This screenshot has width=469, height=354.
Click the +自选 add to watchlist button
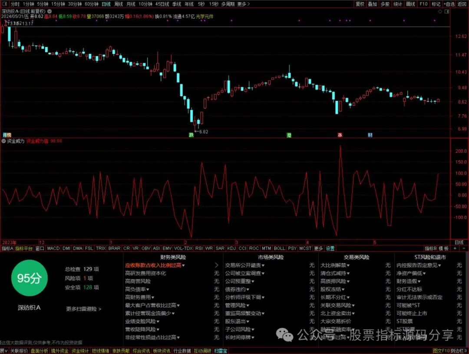point(449,4)
